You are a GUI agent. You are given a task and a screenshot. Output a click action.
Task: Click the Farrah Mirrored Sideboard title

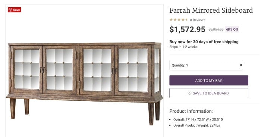click(211, 10)
